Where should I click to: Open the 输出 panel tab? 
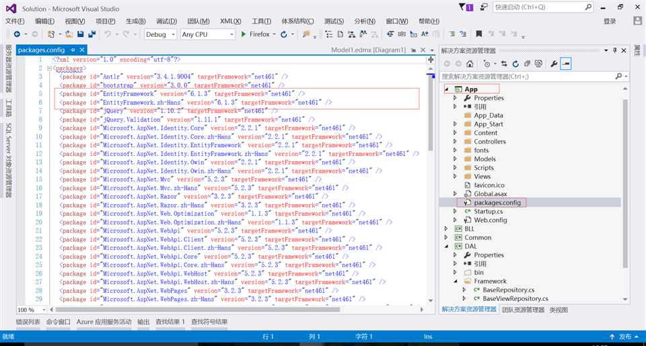coord(143,322)
